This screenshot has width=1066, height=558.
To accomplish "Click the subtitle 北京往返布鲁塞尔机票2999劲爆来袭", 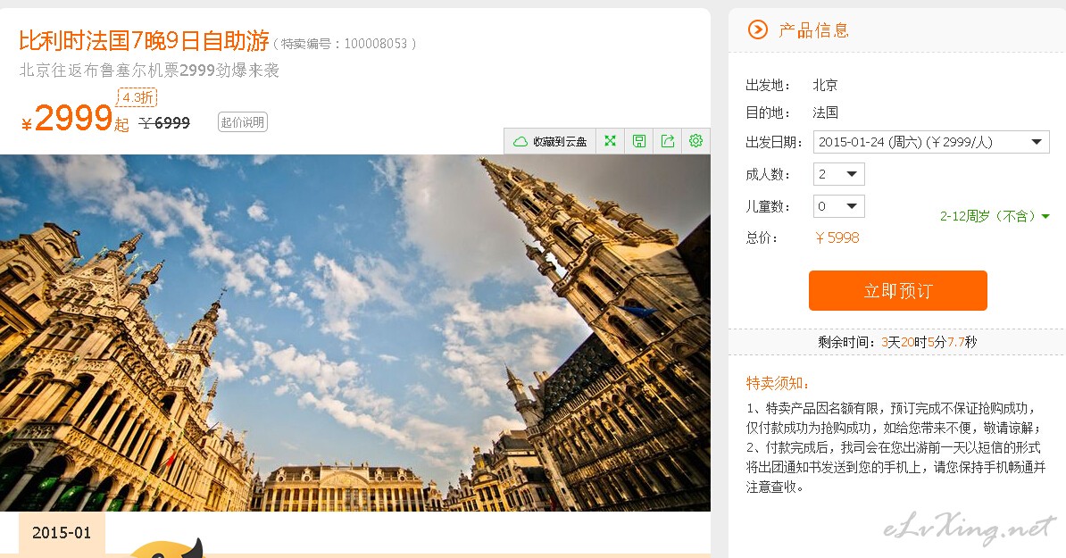I will pyautogui.click(x=149, y=70).
